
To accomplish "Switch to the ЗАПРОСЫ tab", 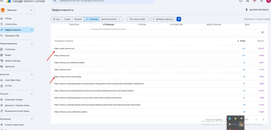I will (74, 25).
